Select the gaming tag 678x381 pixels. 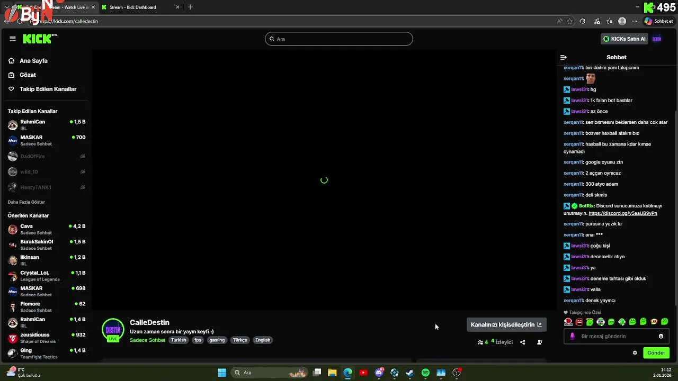coord(217,340)
